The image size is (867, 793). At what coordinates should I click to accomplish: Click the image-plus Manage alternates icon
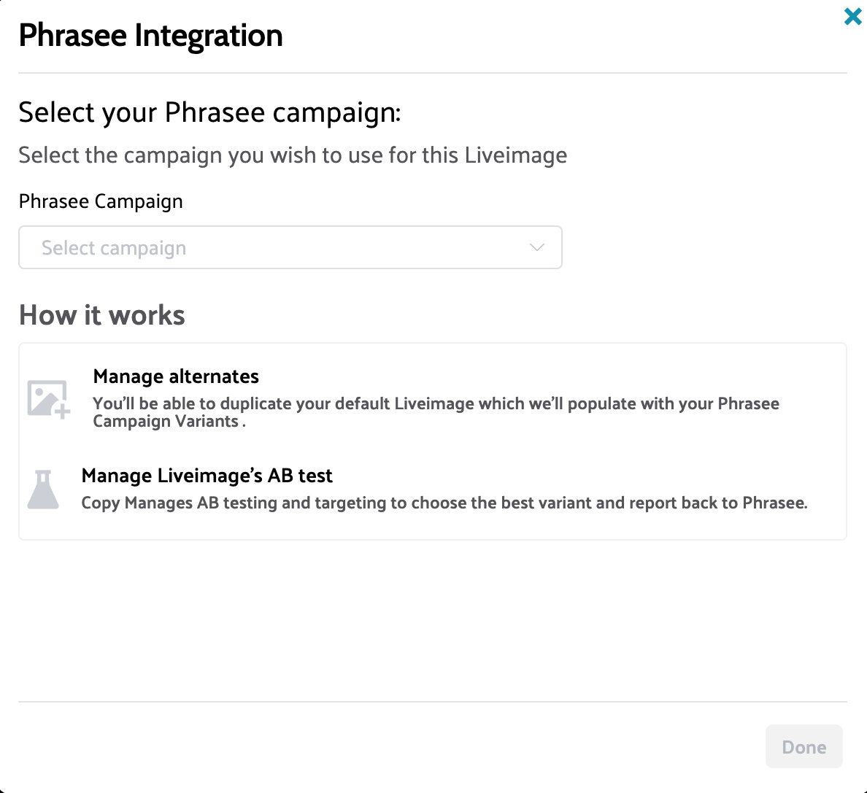point(48,399)
